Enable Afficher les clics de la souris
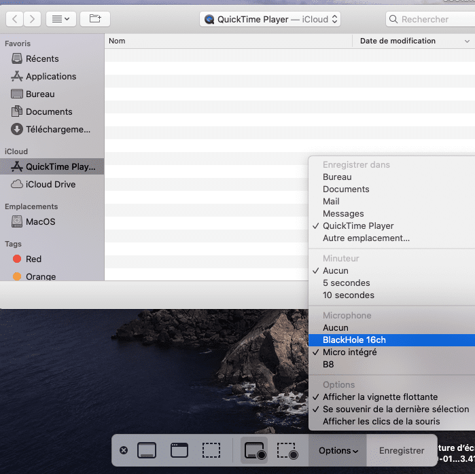Image resolution: width=475 pixels, height=474 pixels. 391,421
